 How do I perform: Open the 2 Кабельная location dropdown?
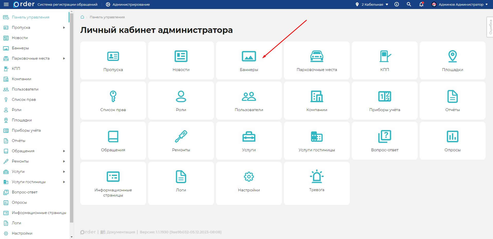[x=372, y=4]
